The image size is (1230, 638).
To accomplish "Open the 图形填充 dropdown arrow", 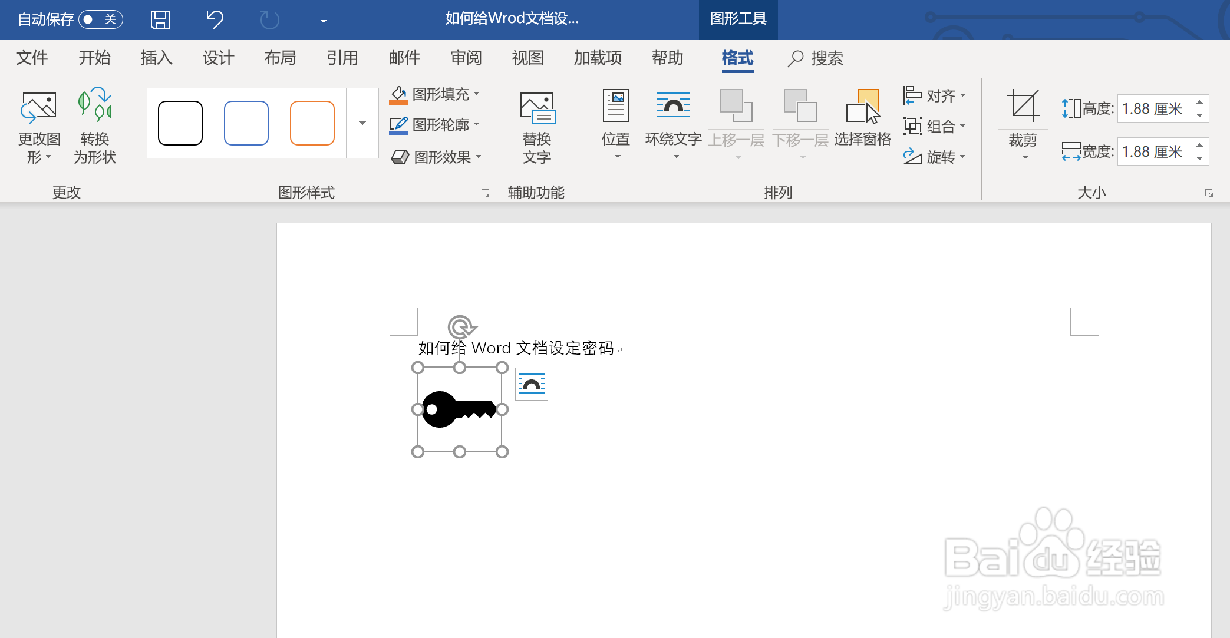I will 477,94.
